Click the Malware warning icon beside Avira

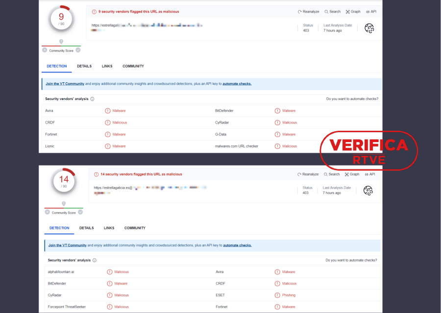(x=108, y=111)
